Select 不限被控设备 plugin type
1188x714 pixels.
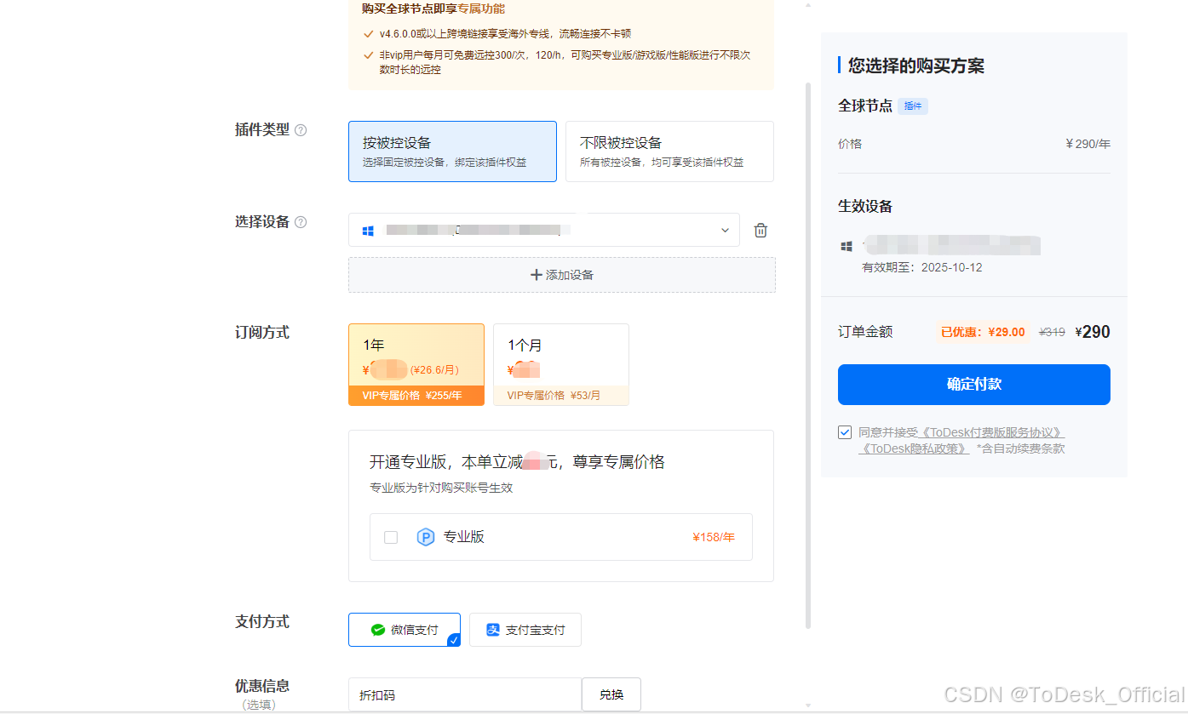[669, 151]
